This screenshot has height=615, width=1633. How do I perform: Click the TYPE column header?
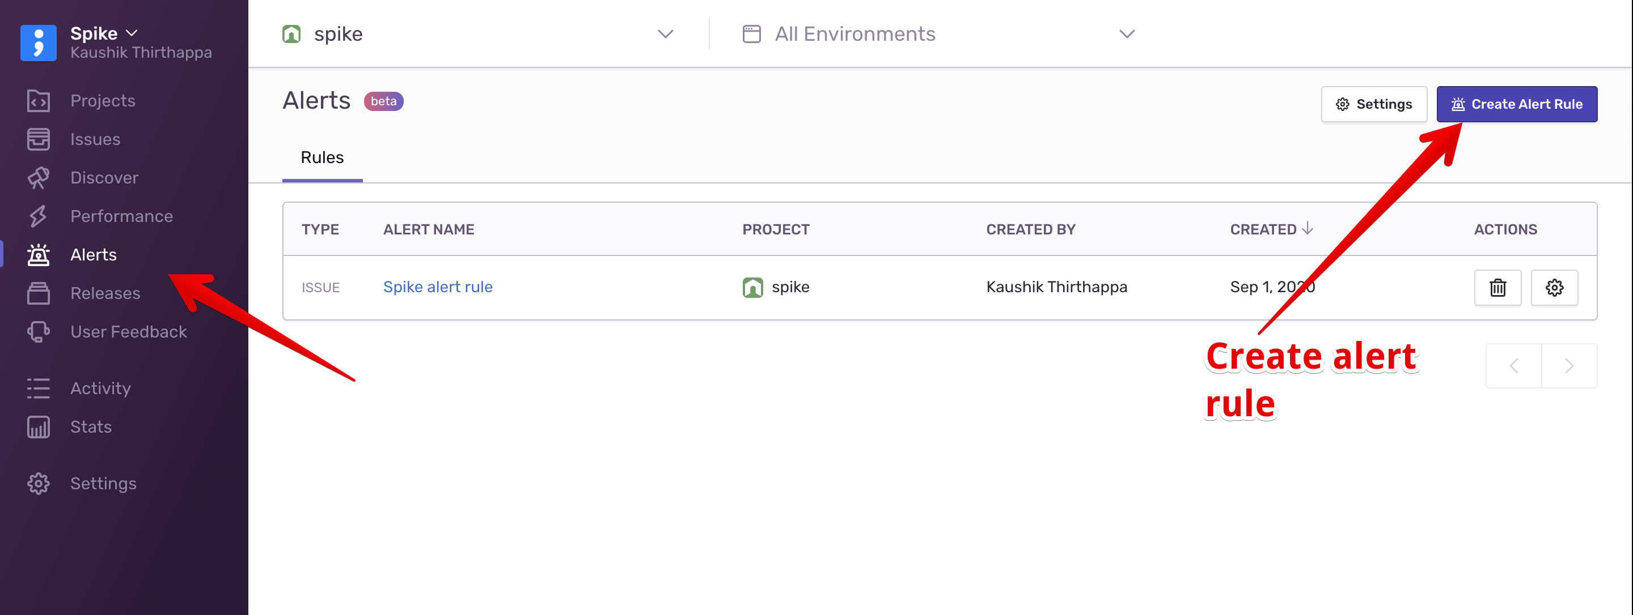[320, 229]
